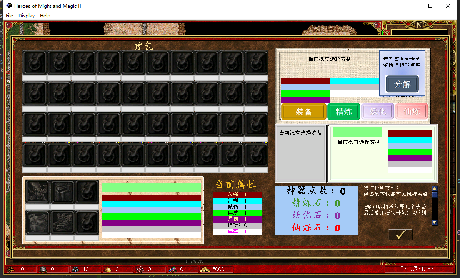This screenshot has height=278, width=460.
Task: Select the bottom-left backpack slot
Action: pyautogui.click(x=35, y=155)
